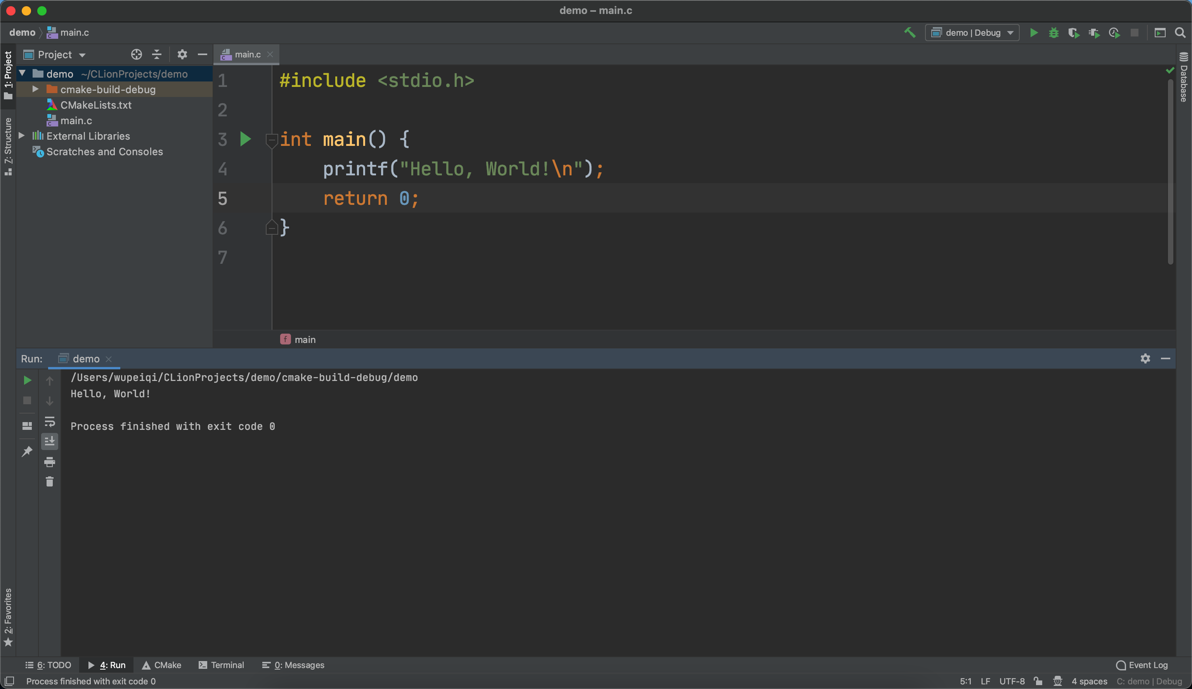Click the grayed stop icon in the top toolbar
Image resolution: width=1192 pixels, height=689 pixels.
click(x=1134, y=33)
